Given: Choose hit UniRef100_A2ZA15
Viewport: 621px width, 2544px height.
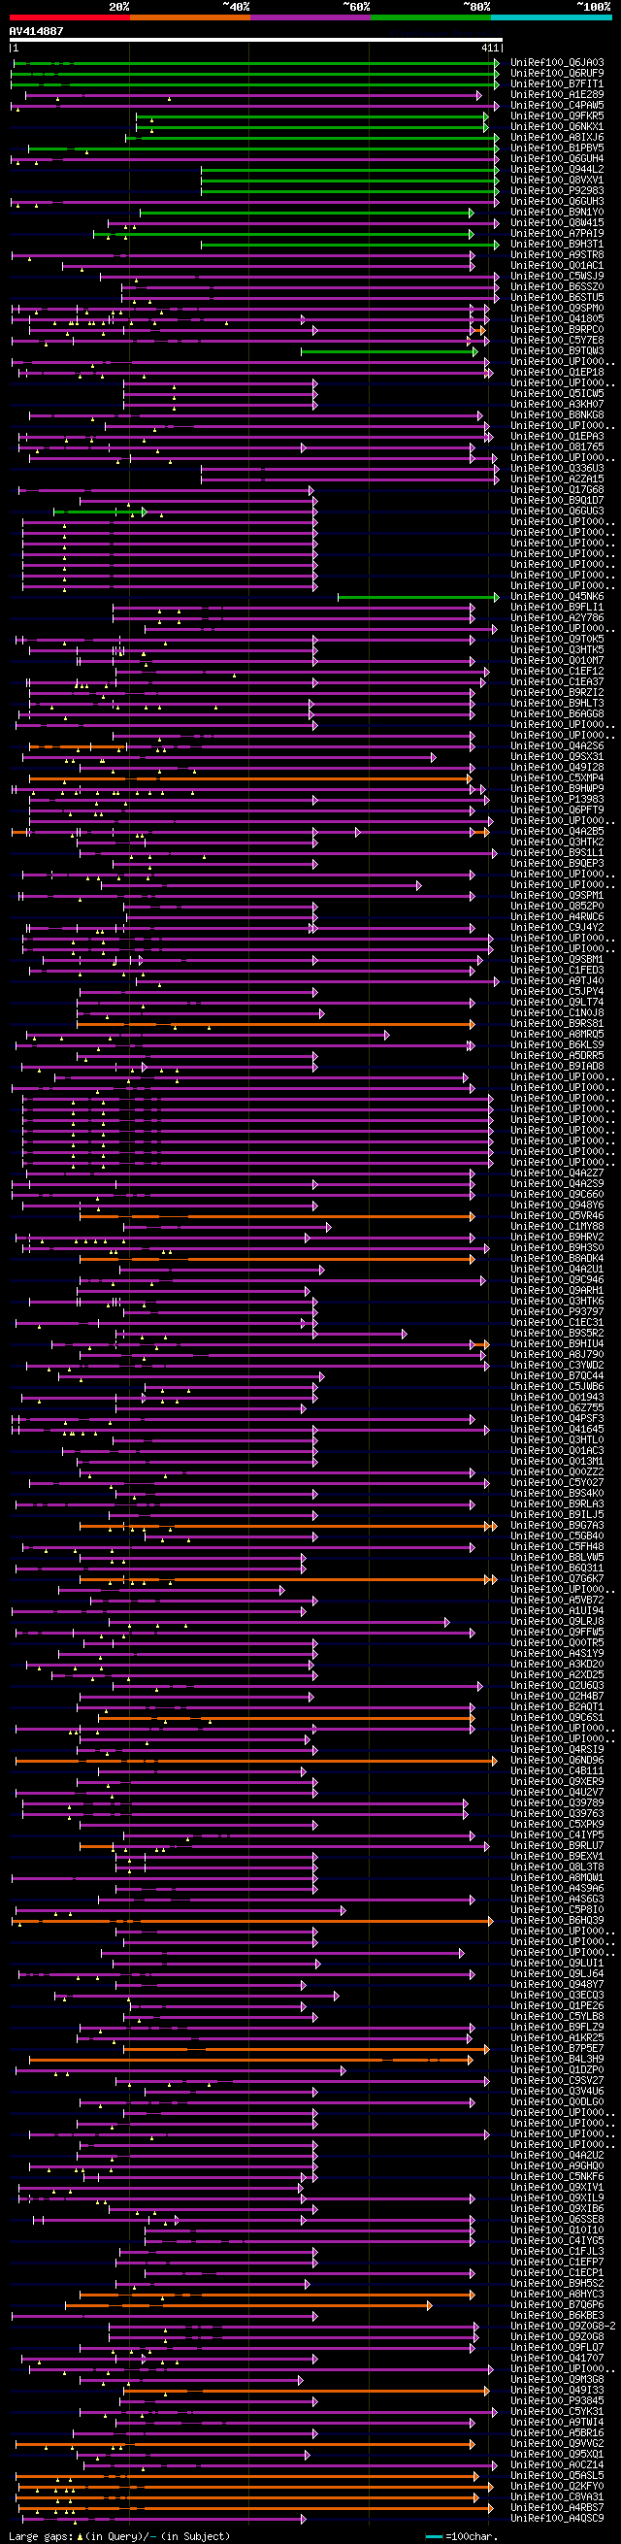Looking at the screenshot, I should coord(557,479).
